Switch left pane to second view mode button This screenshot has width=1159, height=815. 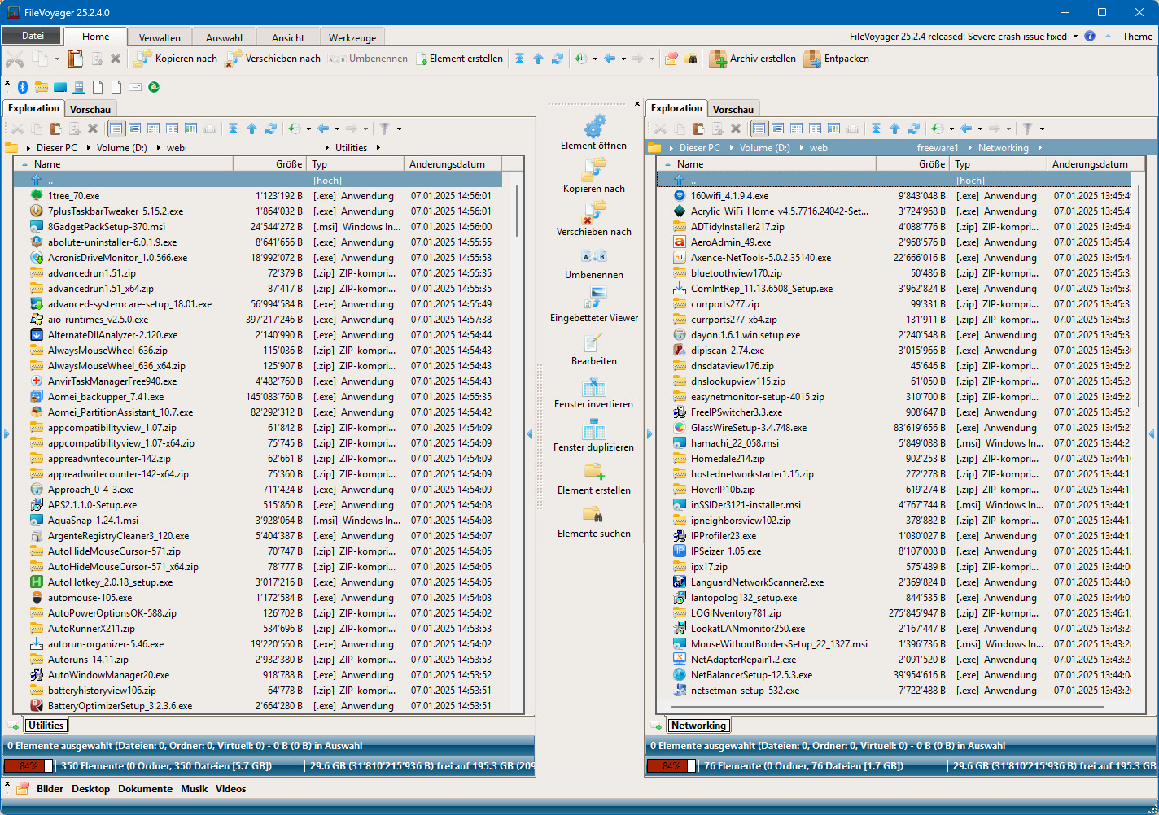click(134, 129)
